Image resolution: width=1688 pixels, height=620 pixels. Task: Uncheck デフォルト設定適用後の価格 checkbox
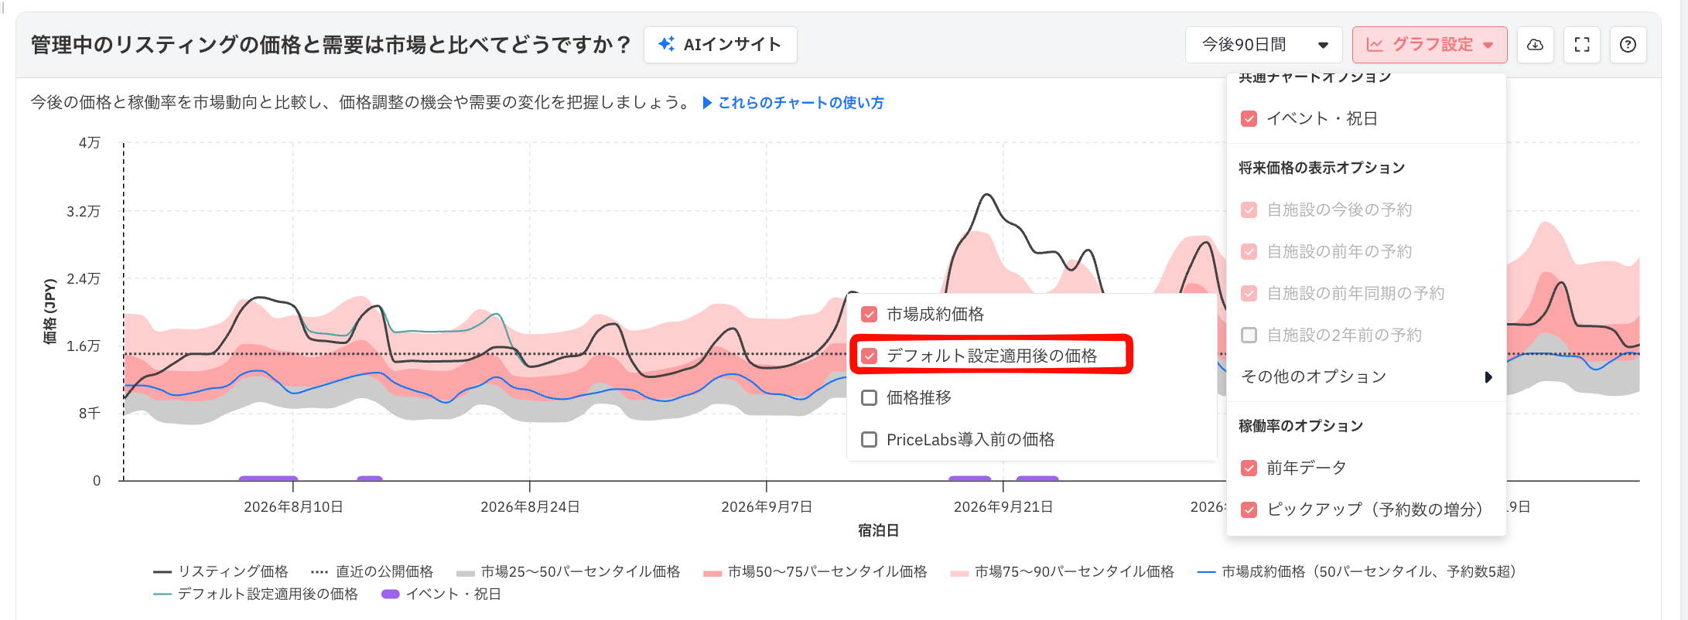click(870, 356)
